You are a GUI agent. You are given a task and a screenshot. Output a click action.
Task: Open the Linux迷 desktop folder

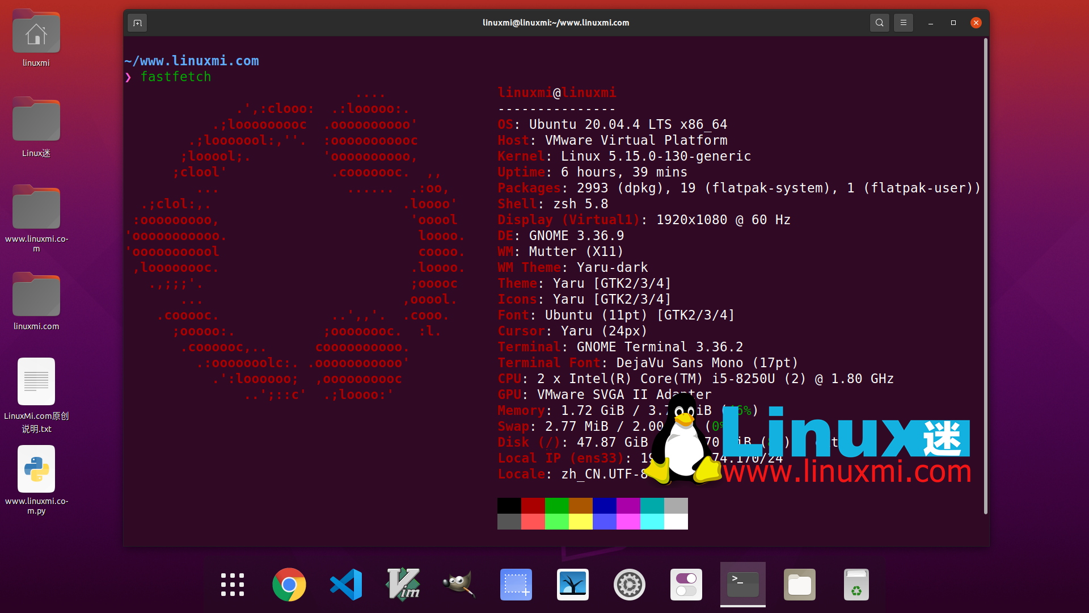point(36,127)
